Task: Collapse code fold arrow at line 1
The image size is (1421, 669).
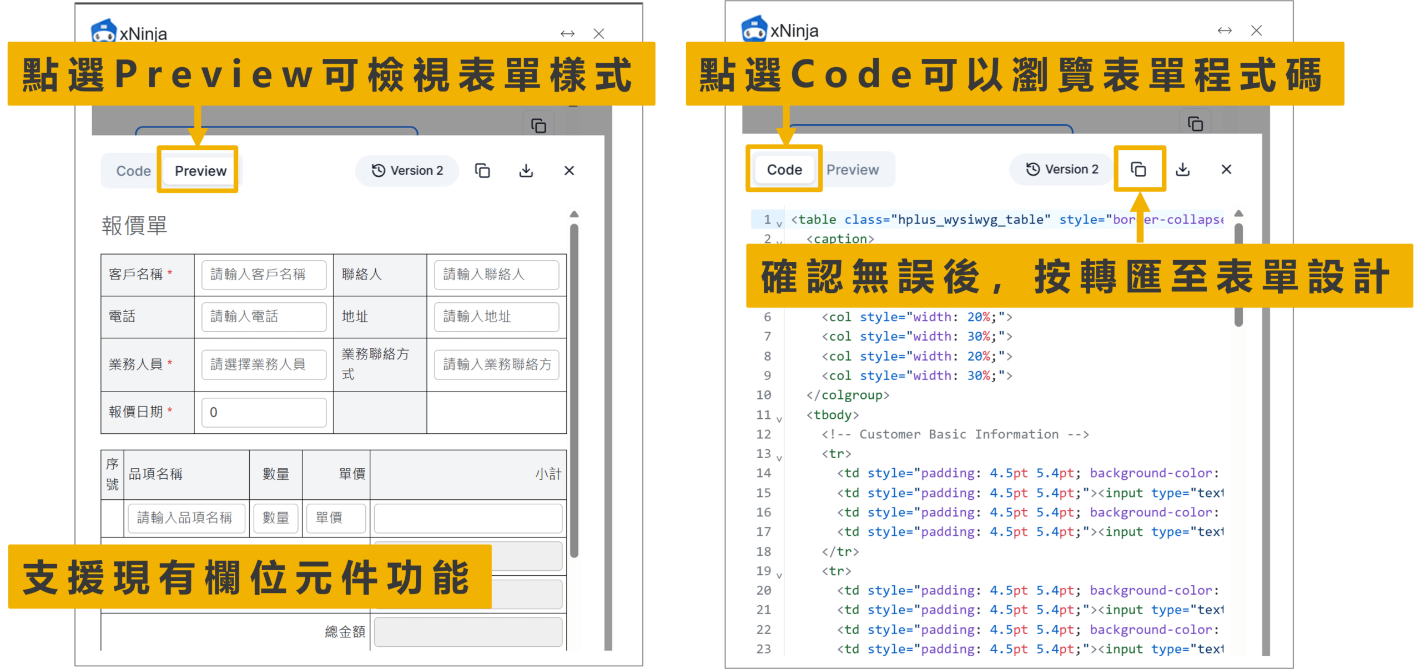Action: click(779, 224)
